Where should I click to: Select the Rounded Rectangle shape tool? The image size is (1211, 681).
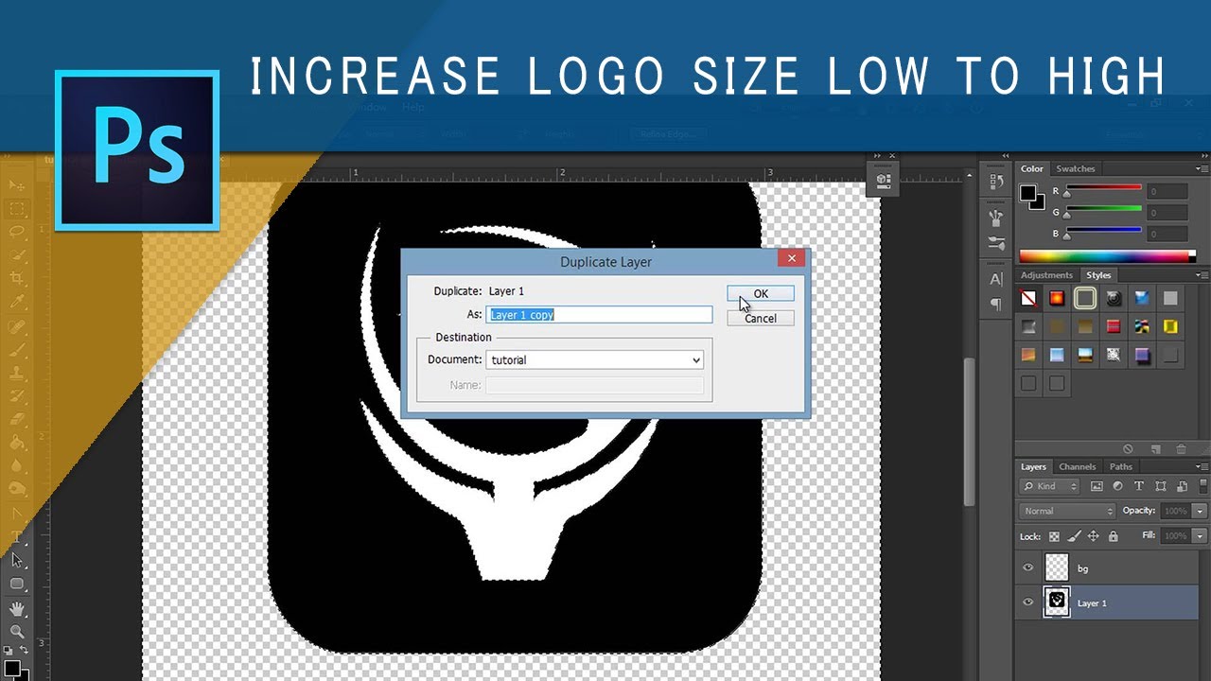17,584
